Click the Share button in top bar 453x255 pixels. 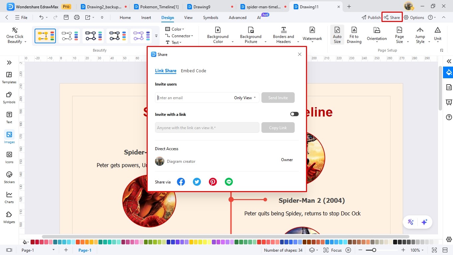(x=392, y=17)
